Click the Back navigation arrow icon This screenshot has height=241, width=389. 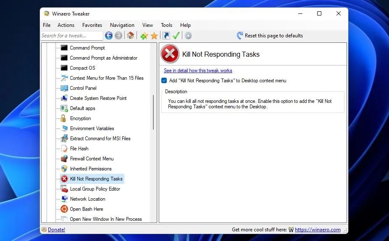pos(109,36)
